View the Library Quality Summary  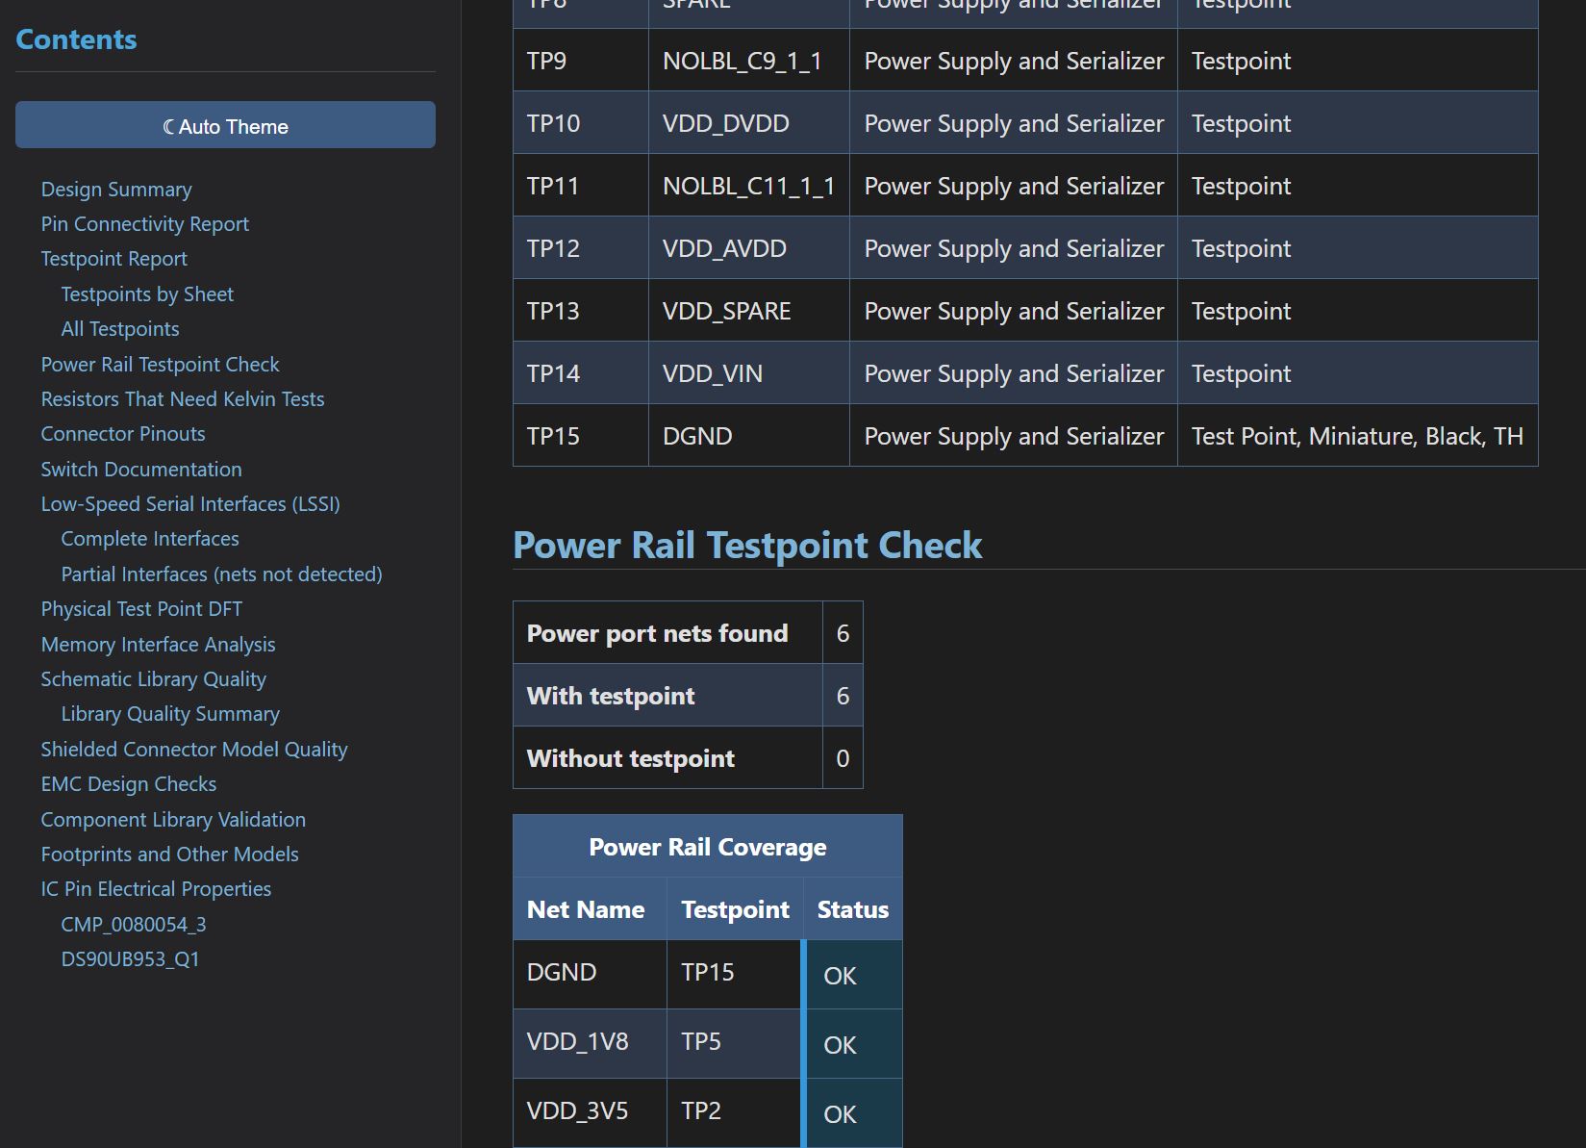point(169,713)
